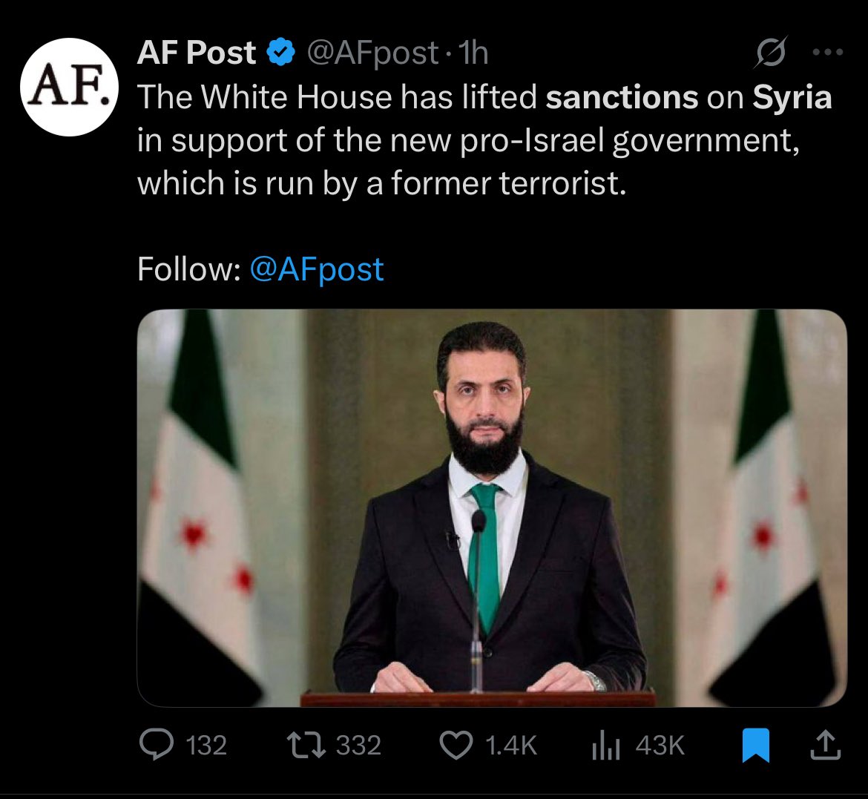Open the @AFpost mention after Follow:
The width and height of the screenshot is (868, 799).
[317, 269]
